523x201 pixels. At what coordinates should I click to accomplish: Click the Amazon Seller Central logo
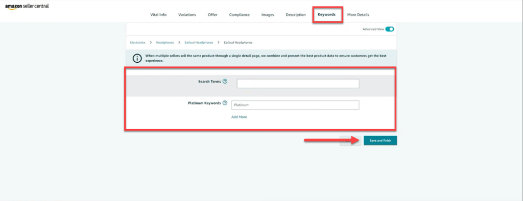pyautogui.click(x=27, y=7)
